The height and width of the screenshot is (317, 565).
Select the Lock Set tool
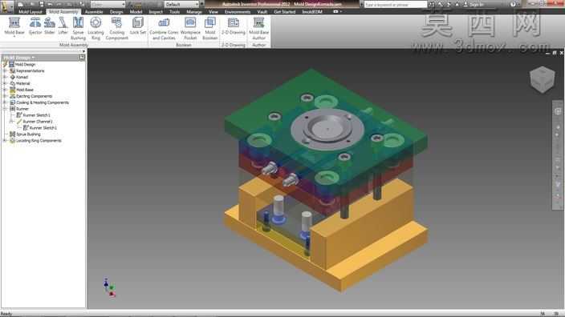click(138, 26)
